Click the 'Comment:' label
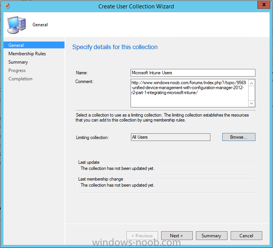 coord(84,81)
